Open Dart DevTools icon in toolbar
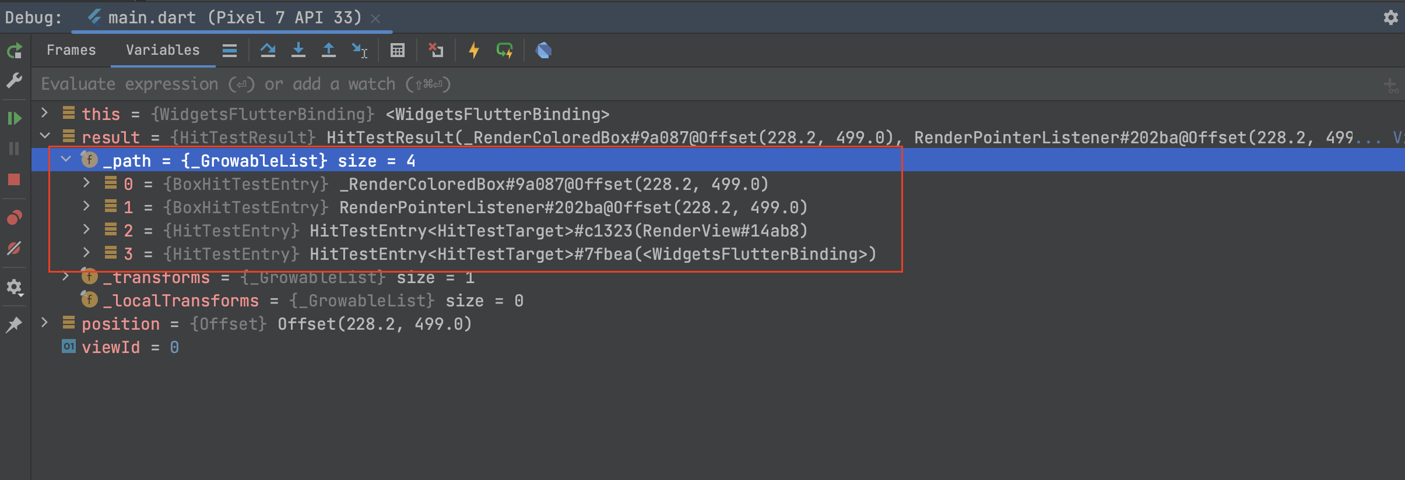This screenshot has width=1405, height=480. [x=543, y=50]
